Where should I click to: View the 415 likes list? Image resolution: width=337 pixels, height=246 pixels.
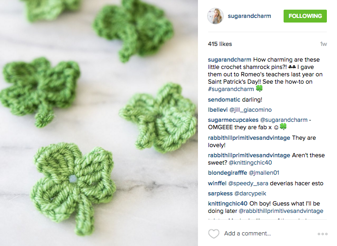pyautogui.click(x=220, y=44)
